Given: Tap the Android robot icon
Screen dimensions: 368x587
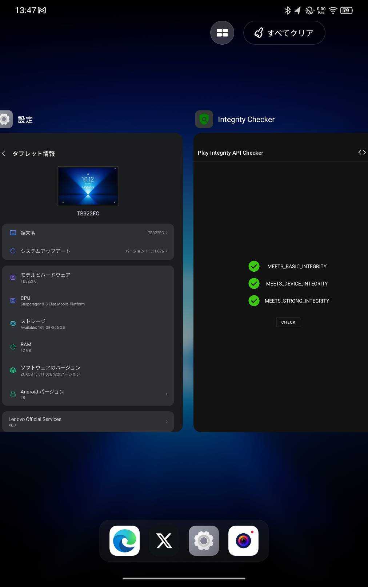Looking at the screenshot, I should point(13,394).
